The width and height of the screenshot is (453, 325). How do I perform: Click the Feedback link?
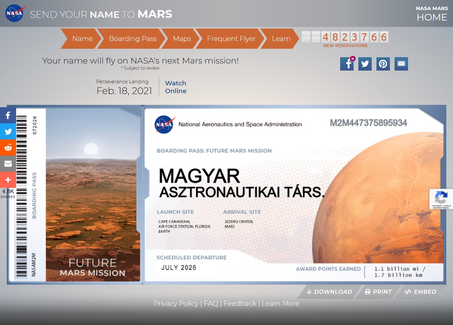(240, 303)
